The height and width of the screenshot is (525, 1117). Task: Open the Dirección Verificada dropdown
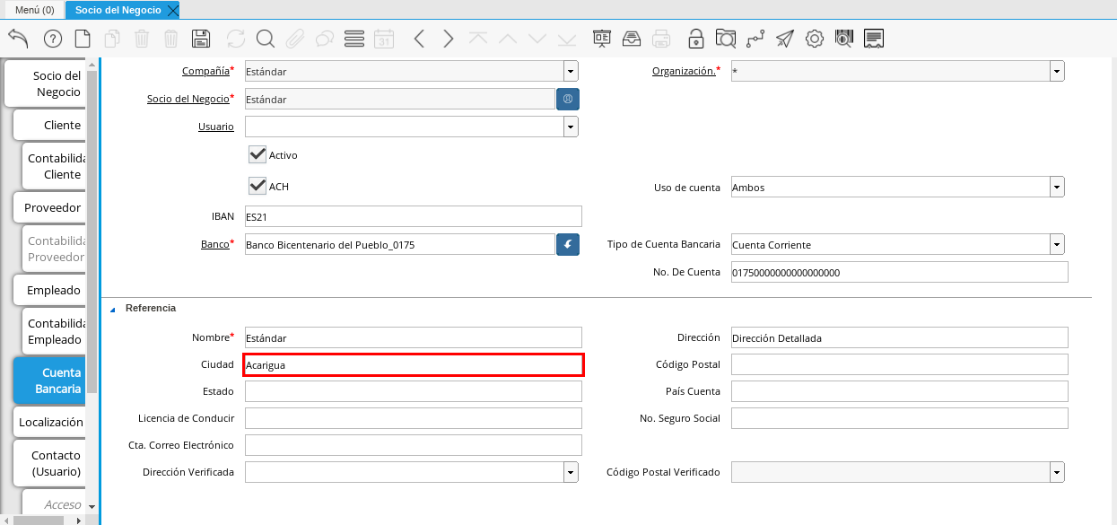click(x=571, y=472)
